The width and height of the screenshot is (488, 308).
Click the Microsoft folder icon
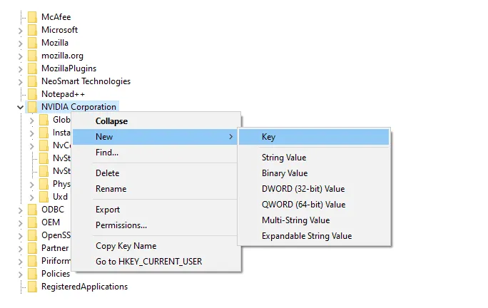32,30
